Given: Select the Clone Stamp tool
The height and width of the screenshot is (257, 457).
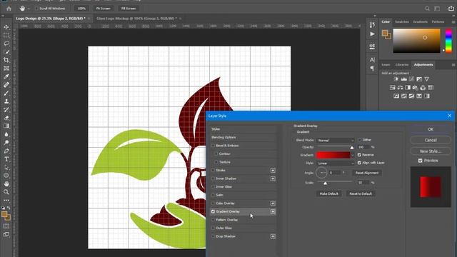Looking at the screenshot, I should [x=6, y=101].
